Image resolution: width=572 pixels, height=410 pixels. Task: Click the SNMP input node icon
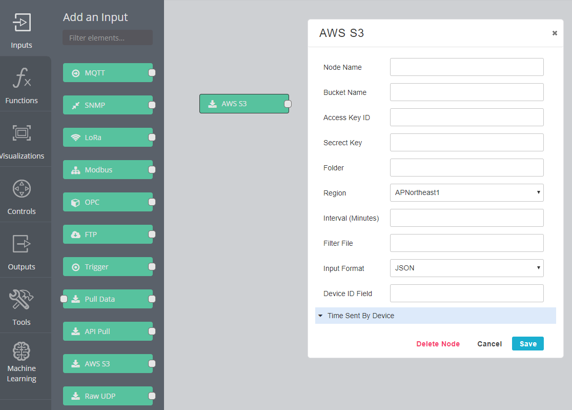coord(75,106)
